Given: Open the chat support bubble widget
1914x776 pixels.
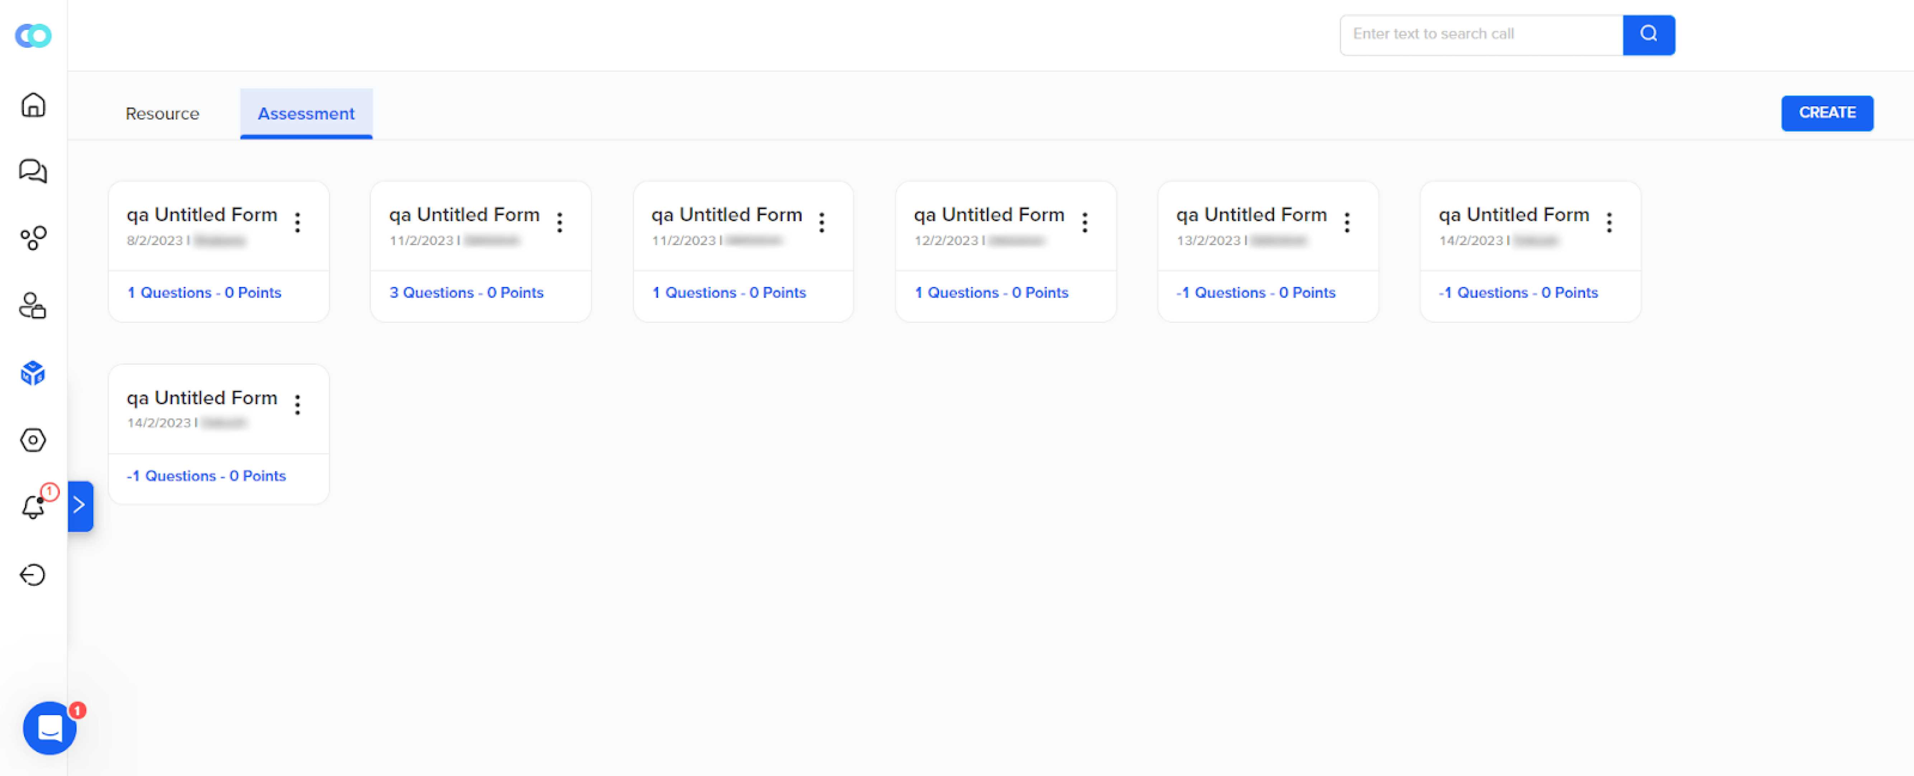Looking at the screenshot, I should click(50, 727).
